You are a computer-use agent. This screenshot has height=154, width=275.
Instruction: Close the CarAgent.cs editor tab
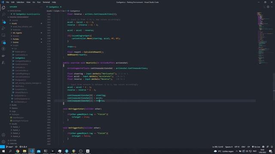click(61, 7)
